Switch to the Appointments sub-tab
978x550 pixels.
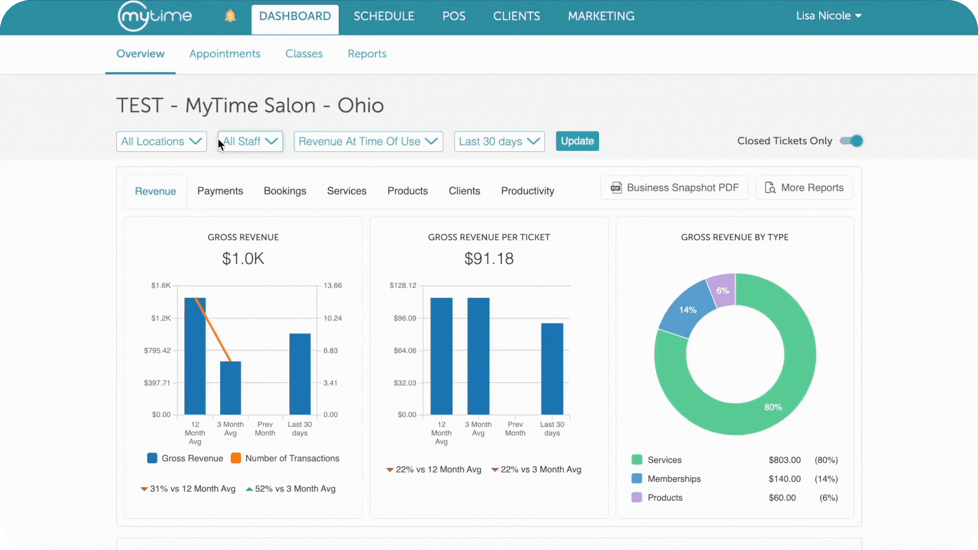coord(225,54)
